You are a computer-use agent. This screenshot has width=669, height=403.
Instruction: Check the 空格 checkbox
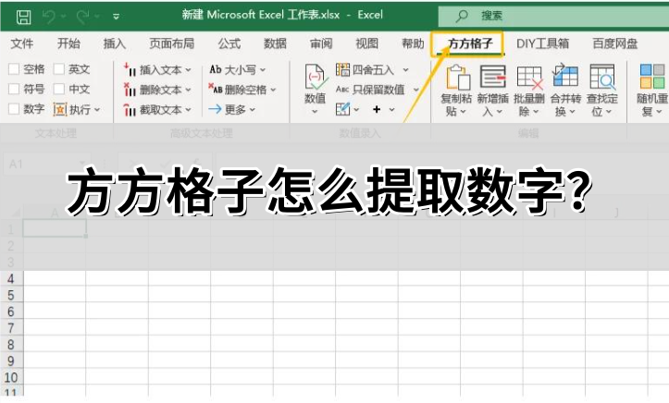pyautogui.click(x=14, y=69)
